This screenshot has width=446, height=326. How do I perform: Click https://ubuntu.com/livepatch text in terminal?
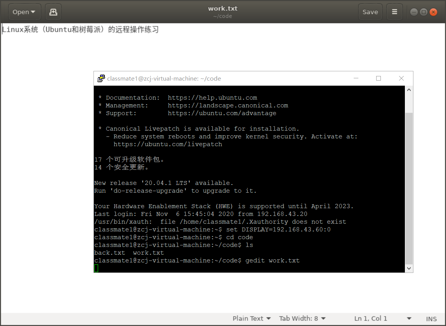(x=168, y=144)
